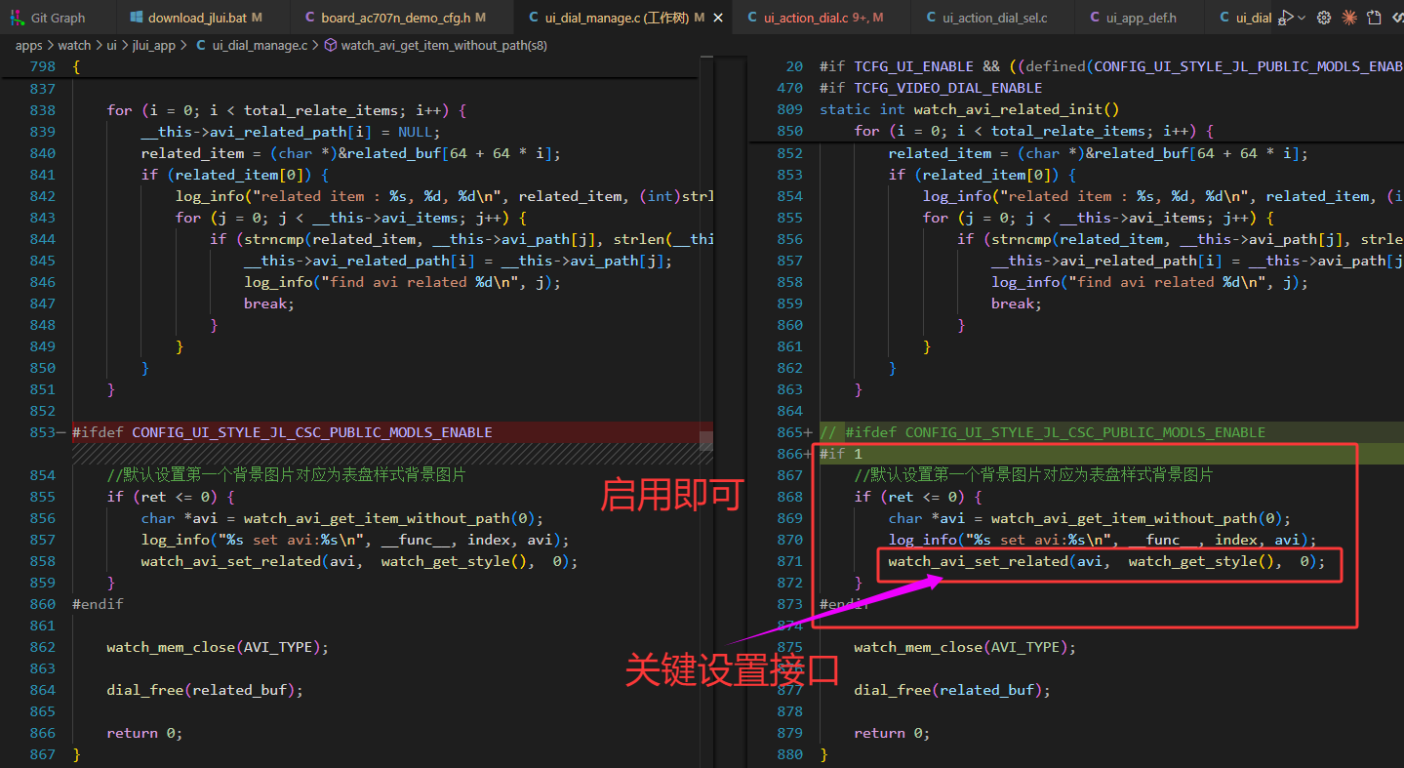The width and height of the screenshot is (1404, 768).
Task: Click the sticky line 20 '#if TCFG_UI_ENABLE'
Action: (1110, 66)
